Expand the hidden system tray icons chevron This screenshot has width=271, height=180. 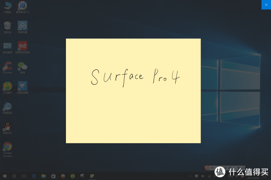coord(190,176)
